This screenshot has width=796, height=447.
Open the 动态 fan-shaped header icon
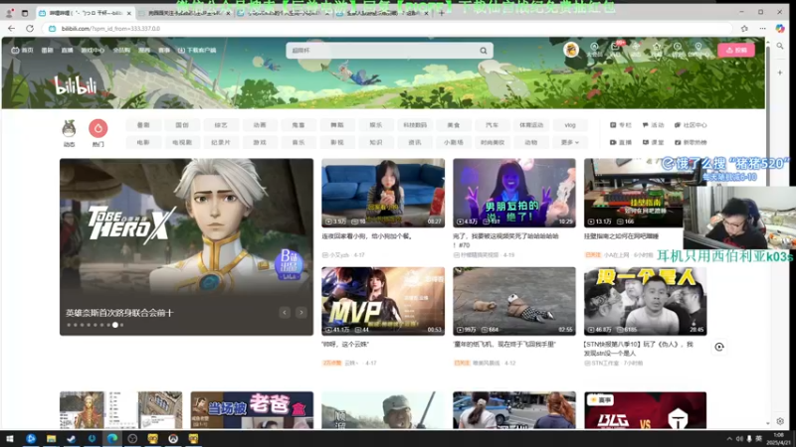click(636, 49)
